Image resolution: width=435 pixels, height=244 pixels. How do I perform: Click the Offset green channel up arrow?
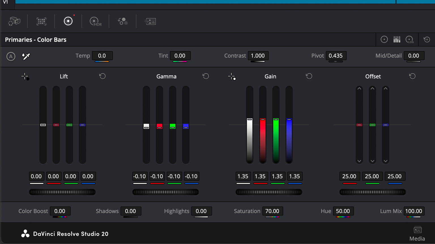(372, 89)
